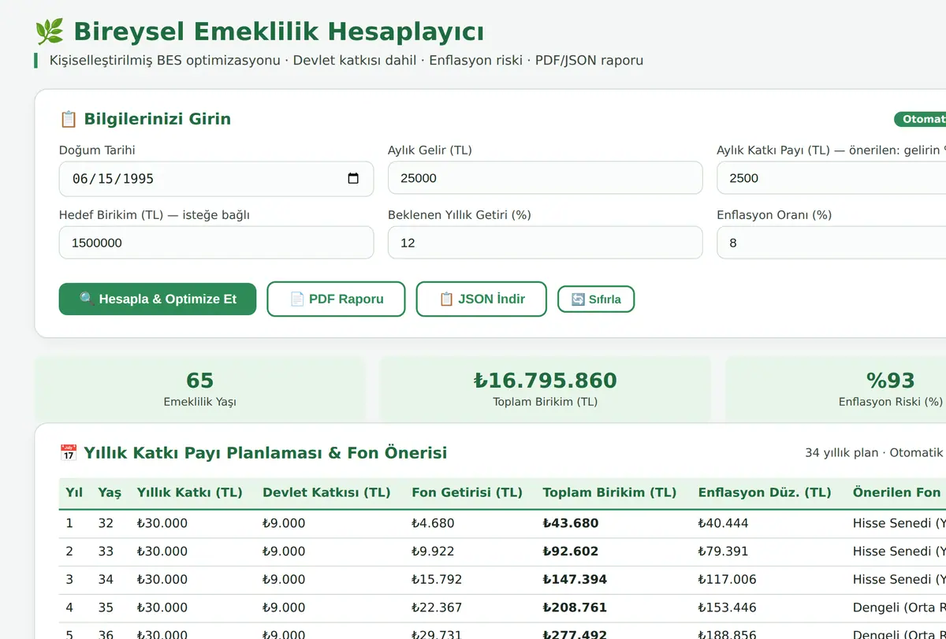Click the Toplam Birikim (TL) column header
This screenshot has height=639, width=946.
[x=609, y=492]
